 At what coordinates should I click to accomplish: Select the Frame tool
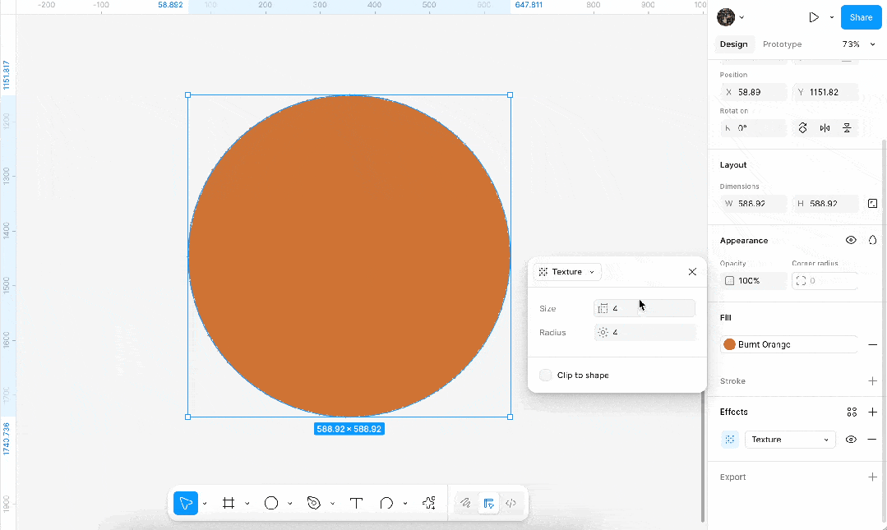point(229,503)
